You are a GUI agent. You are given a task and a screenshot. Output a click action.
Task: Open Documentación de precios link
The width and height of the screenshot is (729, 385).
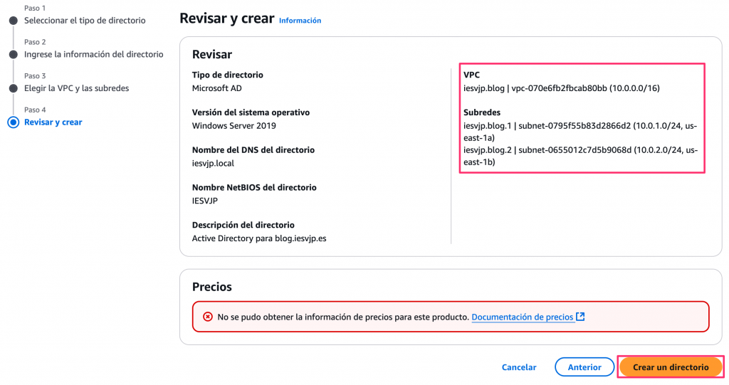(523, 317)
